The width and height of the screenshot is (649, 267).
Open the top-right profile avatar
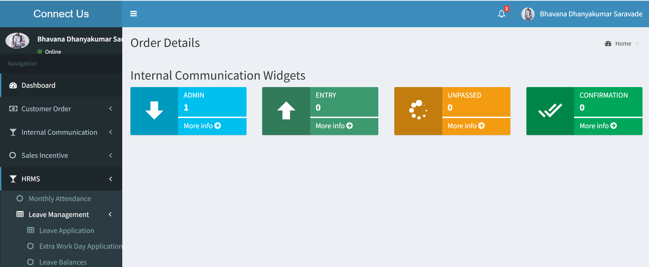(x=528, y=14)
